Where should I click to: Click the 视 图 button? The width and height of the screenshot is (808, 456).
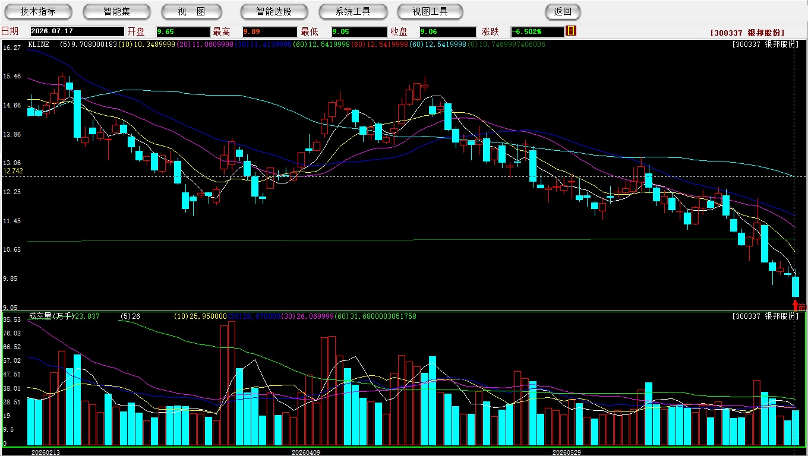tap(191, 12)
